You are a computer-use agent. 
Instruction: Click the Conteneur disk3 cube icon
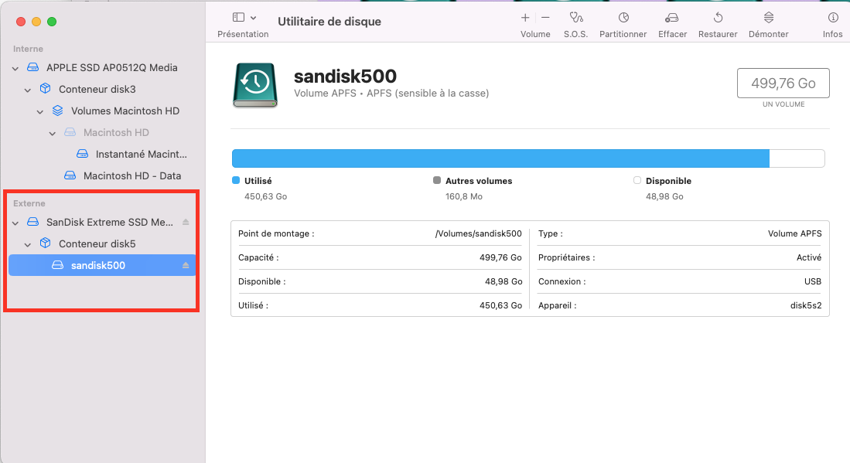[x=46, y=89]
